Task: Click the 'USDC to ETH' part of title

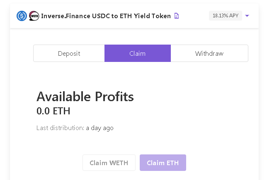Action: (112, 16)
